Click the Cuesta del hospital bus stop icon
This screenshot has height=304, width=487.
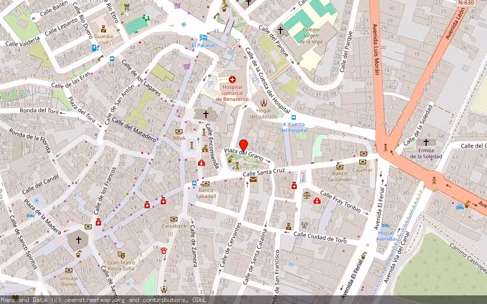click(294, 118)
